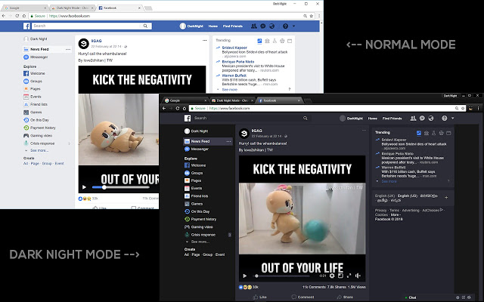Open News Feed options dots in dark window

pos(228,141)
